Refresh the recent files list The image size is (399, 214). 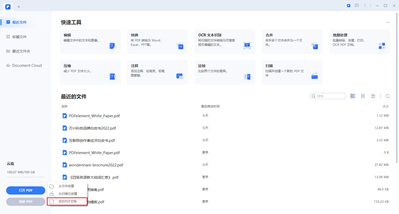coord(387,96)
